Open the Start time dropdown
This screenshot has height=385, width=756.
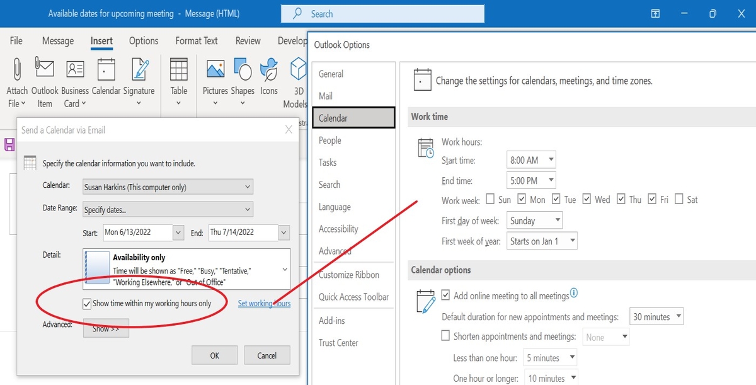tap(551, 160)
